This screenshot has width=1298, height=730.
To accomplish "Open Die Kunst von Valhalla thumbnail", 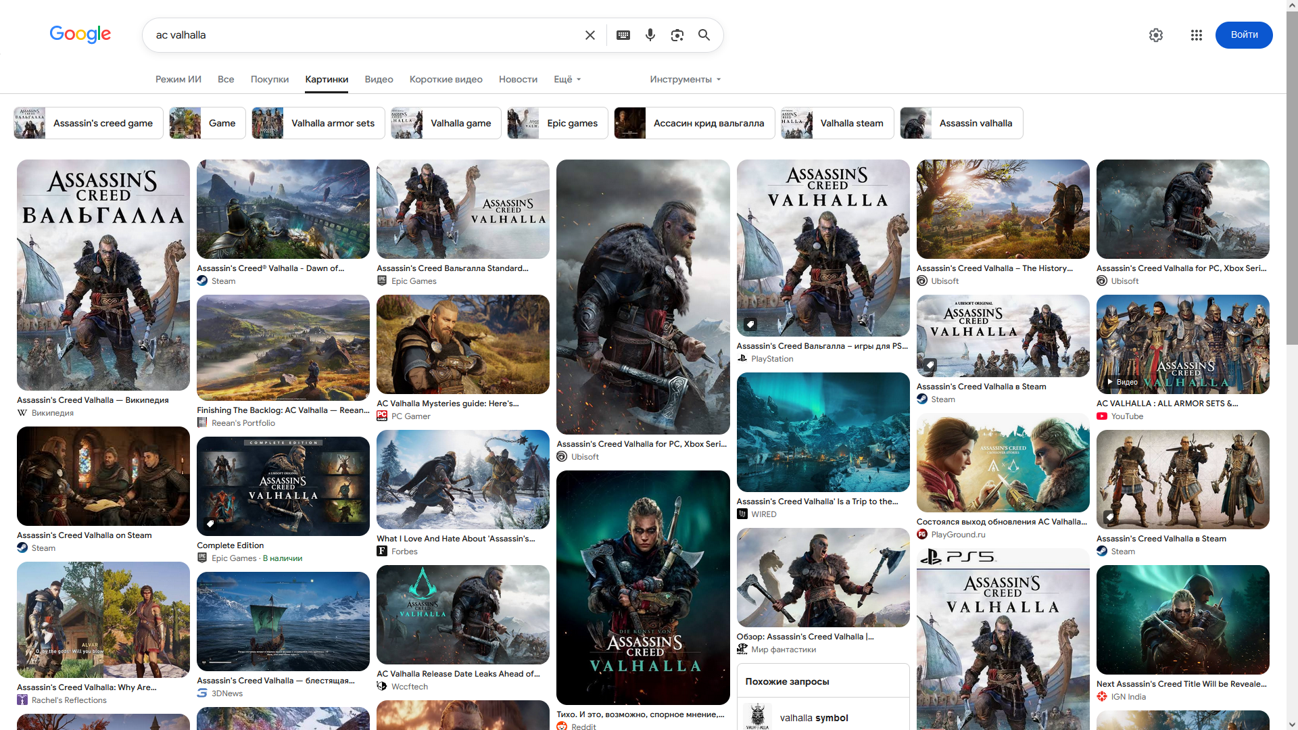I will tap(643, 587).
